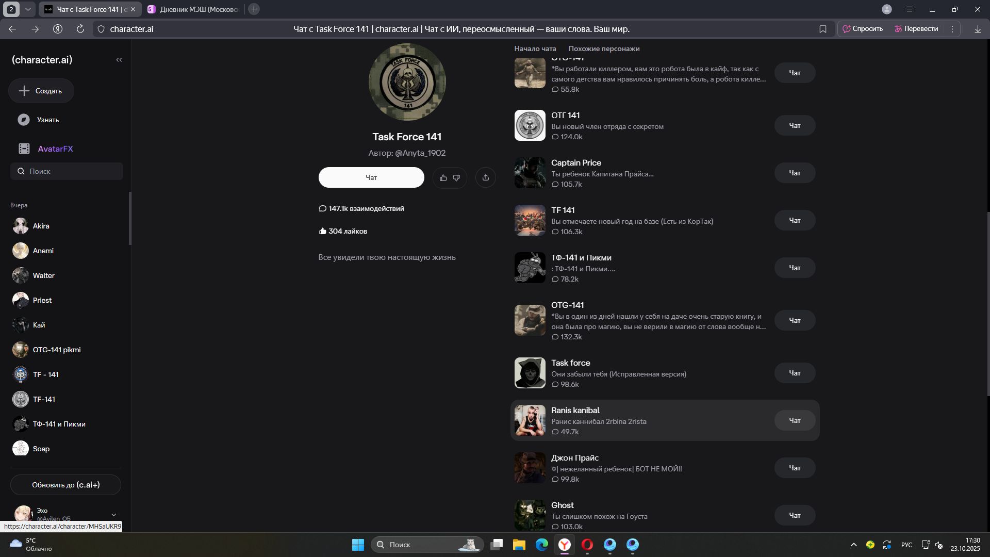The image size is (990, 557).
Task: Open the Soap chat in sidebar
Action: pos(66,449)
